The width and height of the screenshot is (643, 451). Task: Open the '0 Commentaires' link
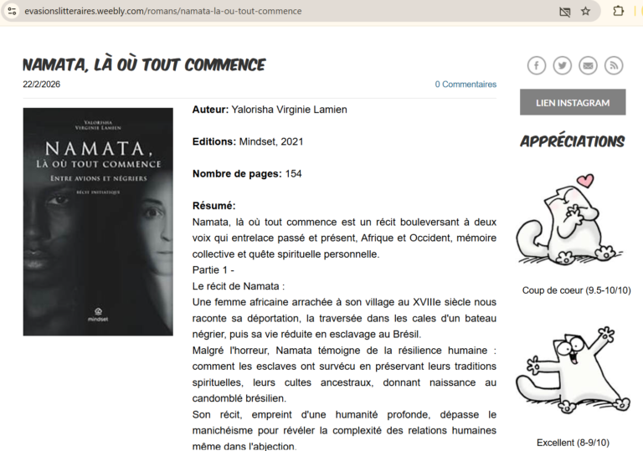(x=465, y=85)
